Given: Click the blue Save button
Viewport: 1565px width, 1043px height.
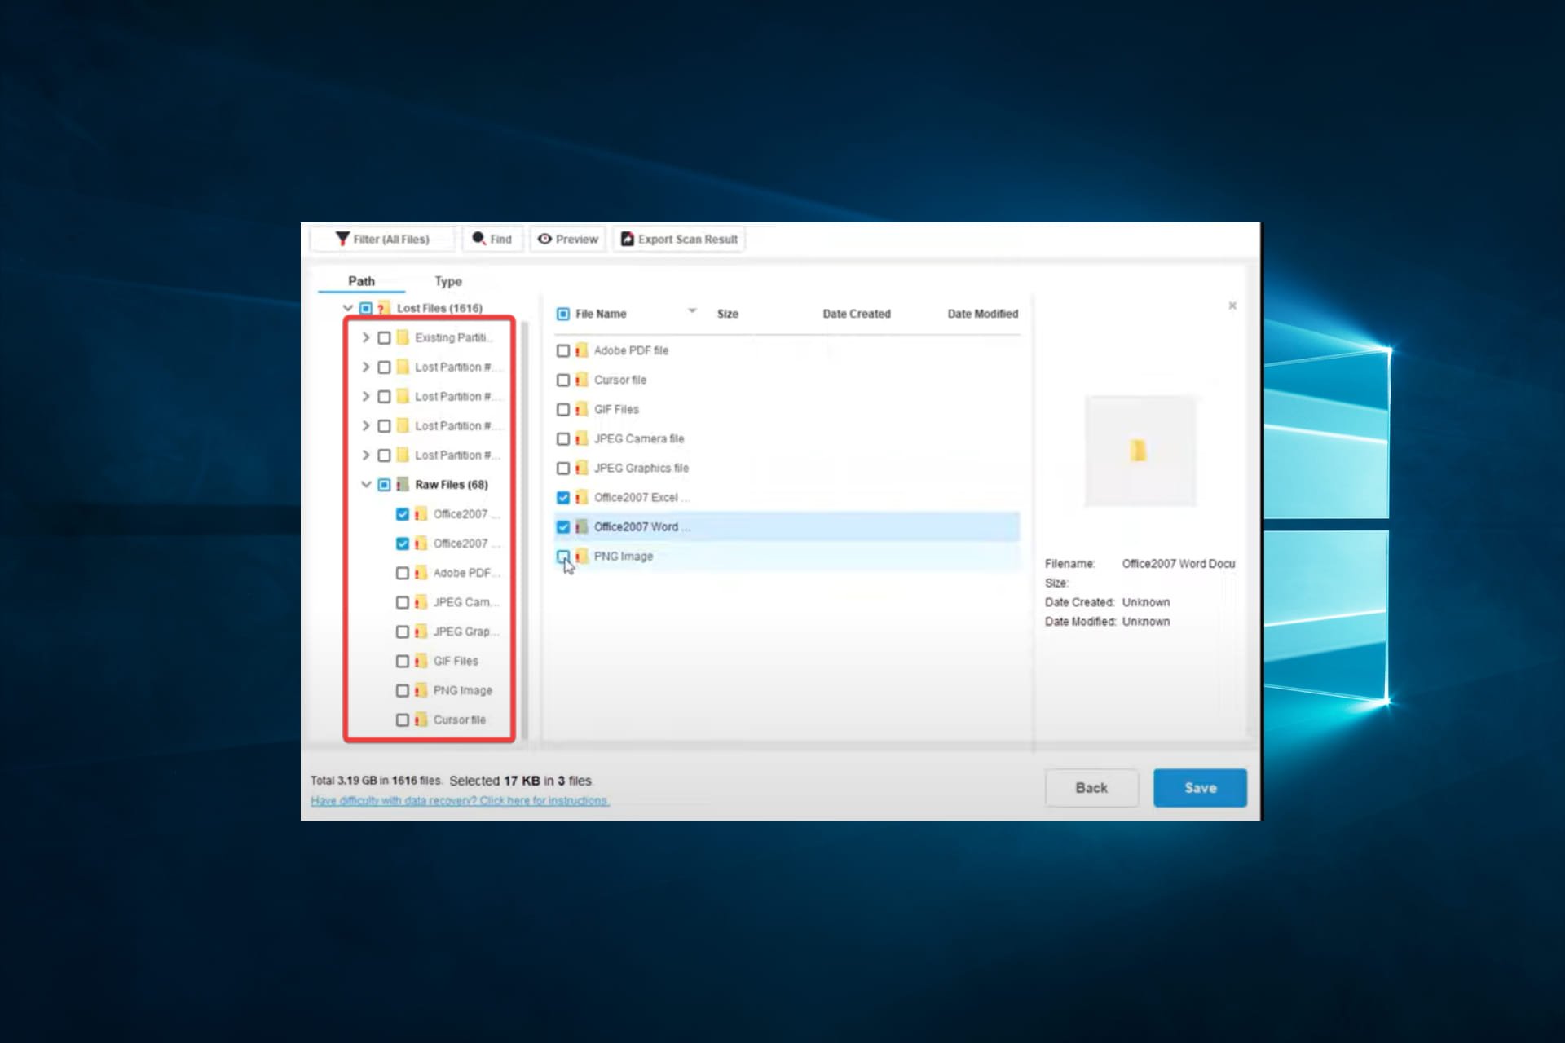Looking at the screenshot, I should tap(1200, 788).
